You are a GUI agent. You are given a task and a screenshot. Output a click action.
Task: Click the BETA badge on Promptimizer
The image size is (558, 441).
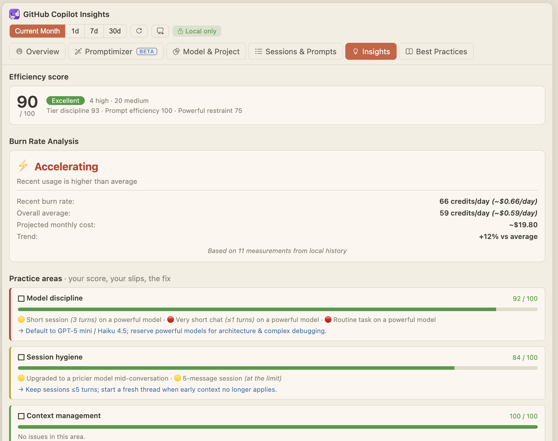tap(147, 51)
